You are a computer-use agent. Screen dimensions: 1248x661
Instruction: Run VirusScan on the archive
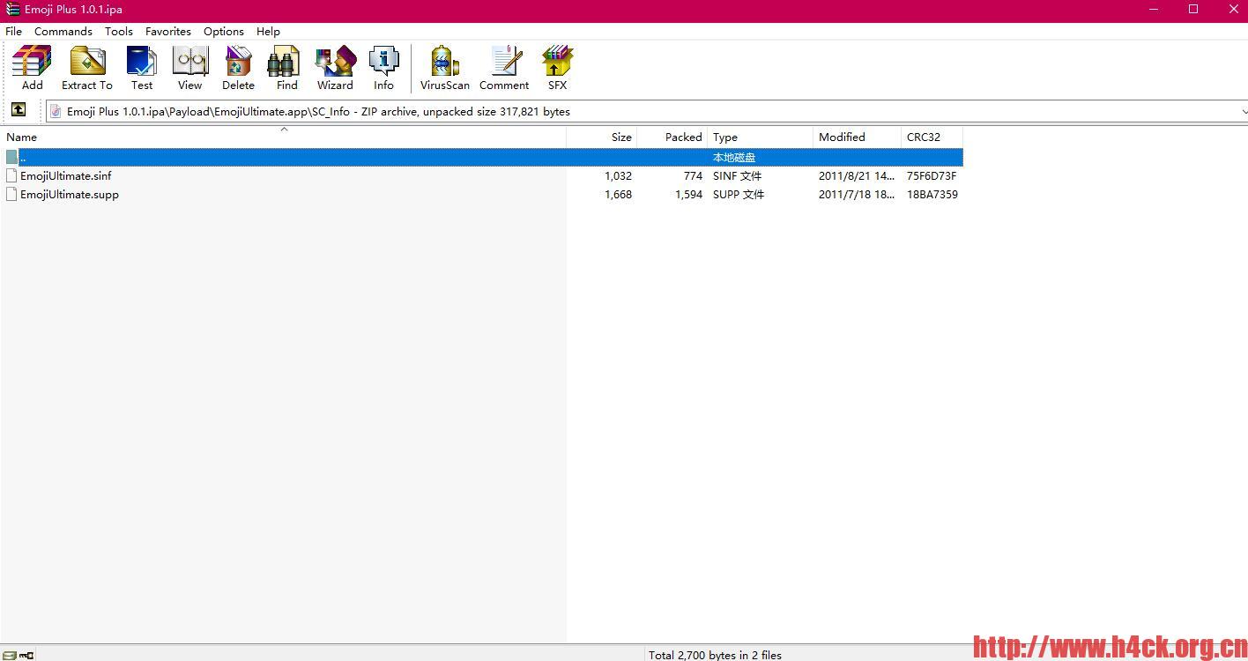click(444, 68)
